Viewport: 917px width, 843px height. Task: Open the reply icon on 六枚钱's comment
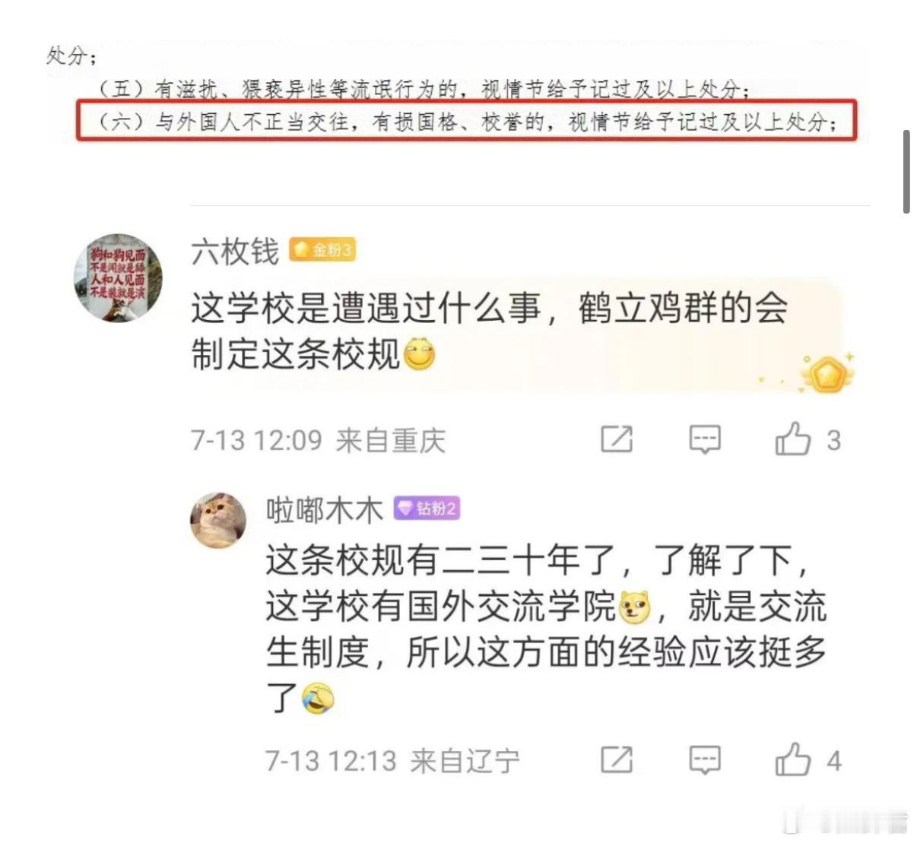(x=705, y=440)
